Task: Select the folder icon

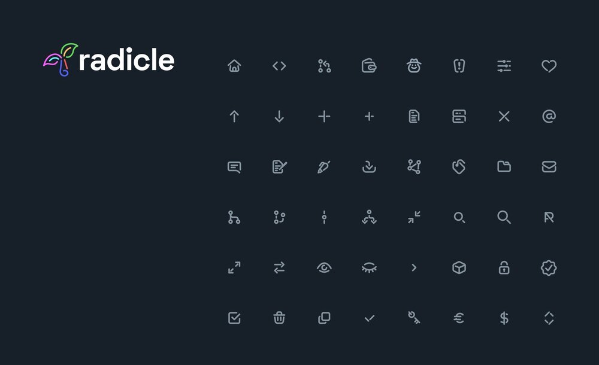Action: (504, 167)
